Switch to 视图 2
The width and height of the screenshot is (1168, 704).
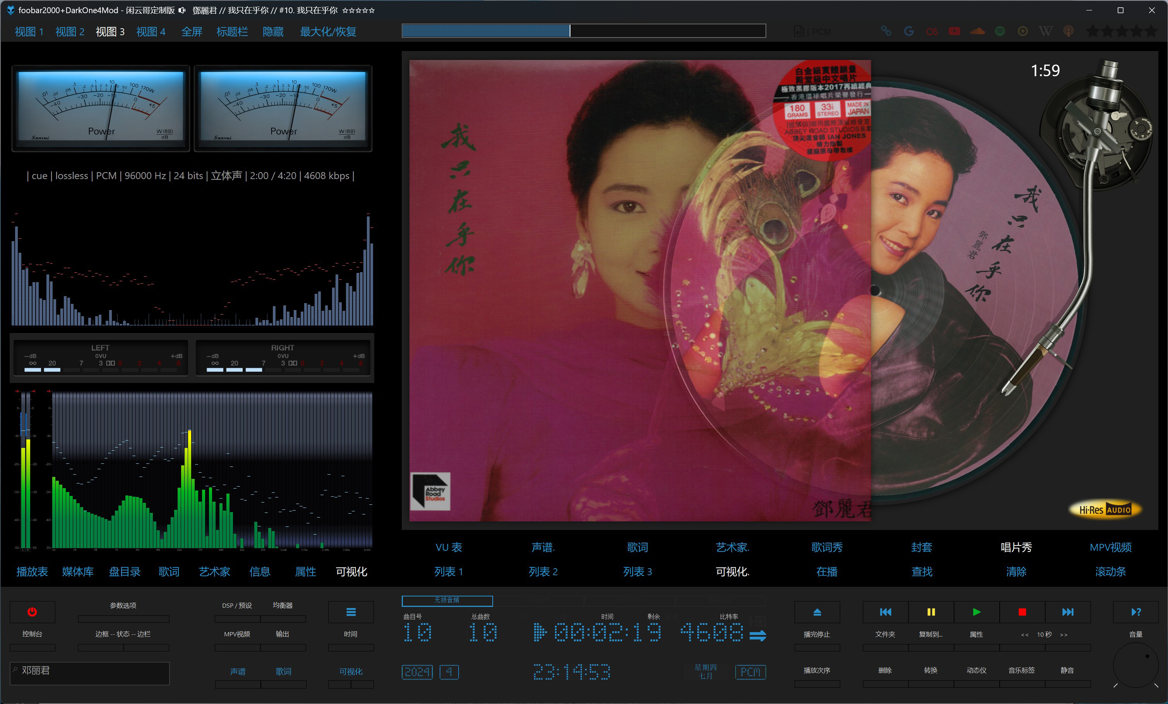point(70,32)
